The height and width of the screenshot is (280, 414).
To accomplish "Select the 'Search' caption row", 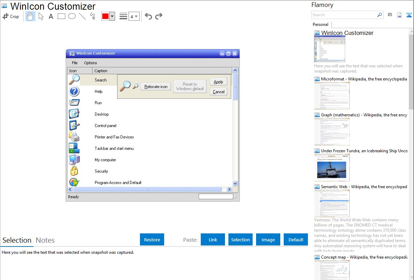I will coord(101,80).
